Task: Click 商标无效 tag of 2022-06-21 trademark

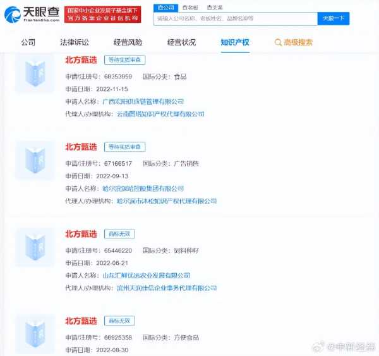Action: [119, 234]
